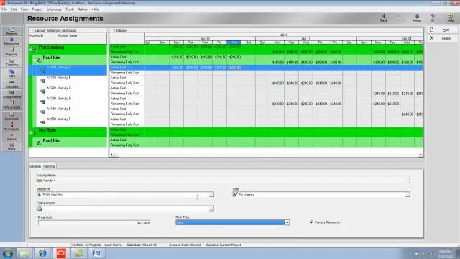The image size is (460, 259).
Task: Click the Activity ID column header
Action: pyautogui.click(x=42, y=38)
